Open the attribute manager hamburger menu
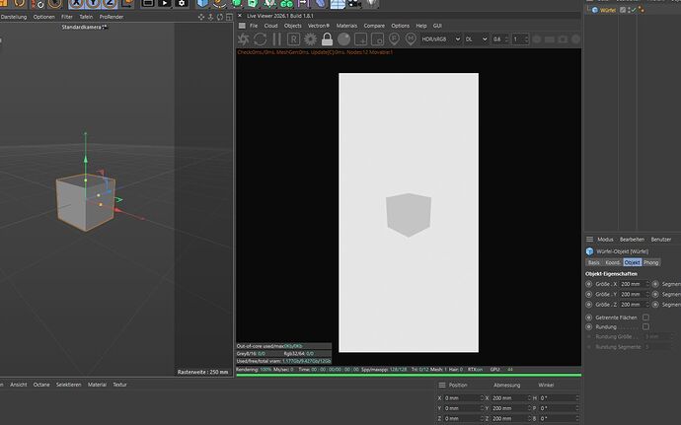 pos(589,240)
